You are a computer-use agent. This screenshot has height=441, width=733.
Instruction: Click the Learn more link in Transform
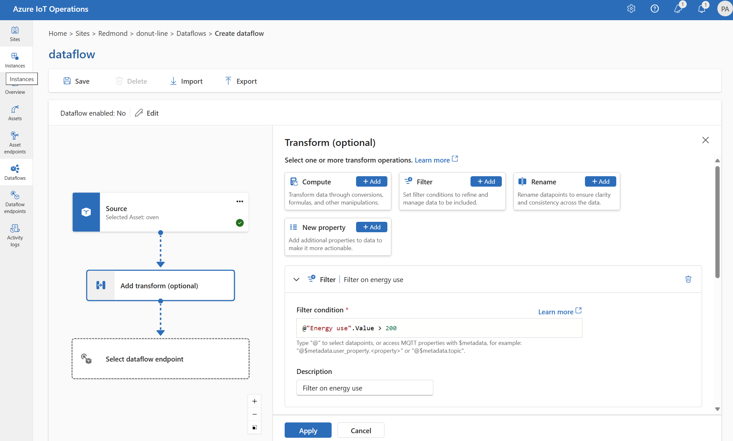(431, 160)
